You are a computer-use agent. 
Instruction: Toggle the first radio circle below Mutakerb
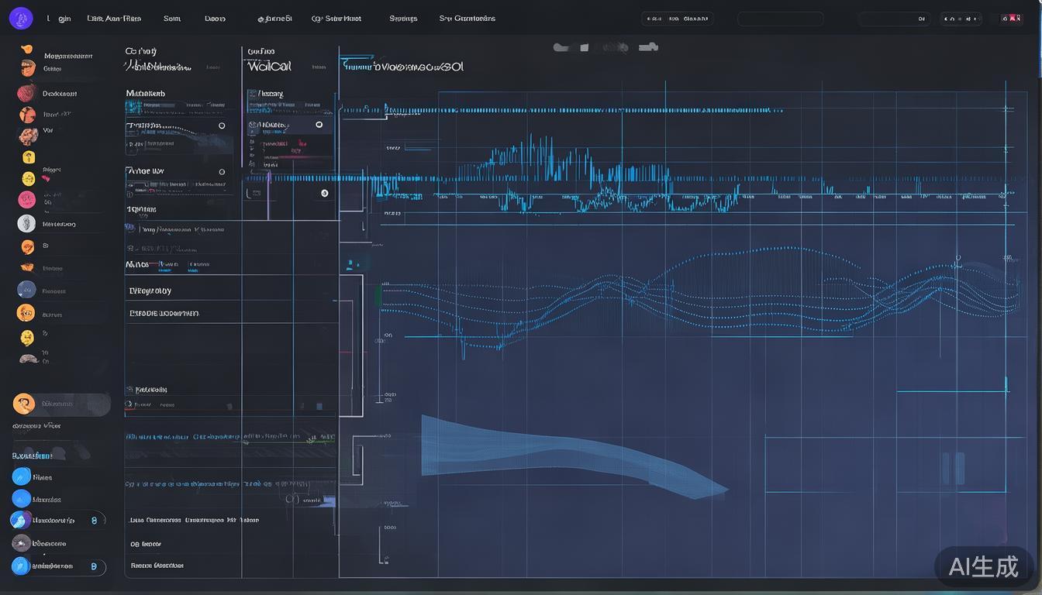pyautogui.click(x=222, y=126)
